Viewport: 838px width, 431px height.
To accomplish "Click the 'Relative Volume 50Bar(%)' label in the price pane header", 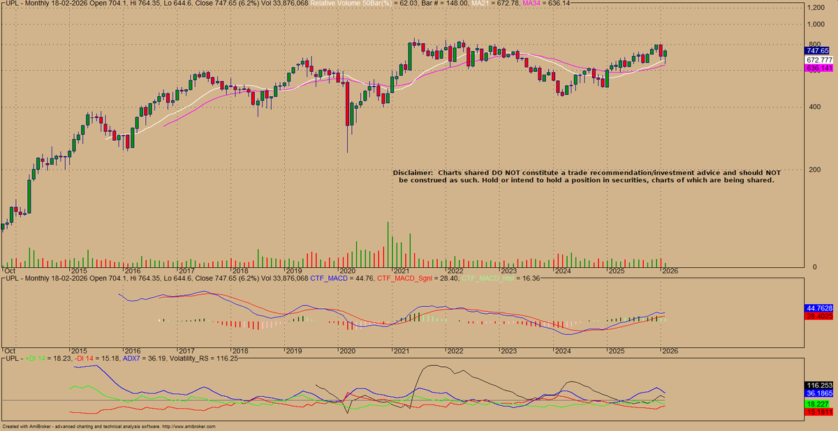I will 353,3.
